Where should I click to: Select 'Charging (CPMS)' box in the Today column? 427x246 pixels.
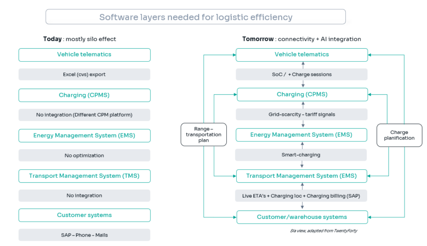pyautogui.click(x=84, y=95)
